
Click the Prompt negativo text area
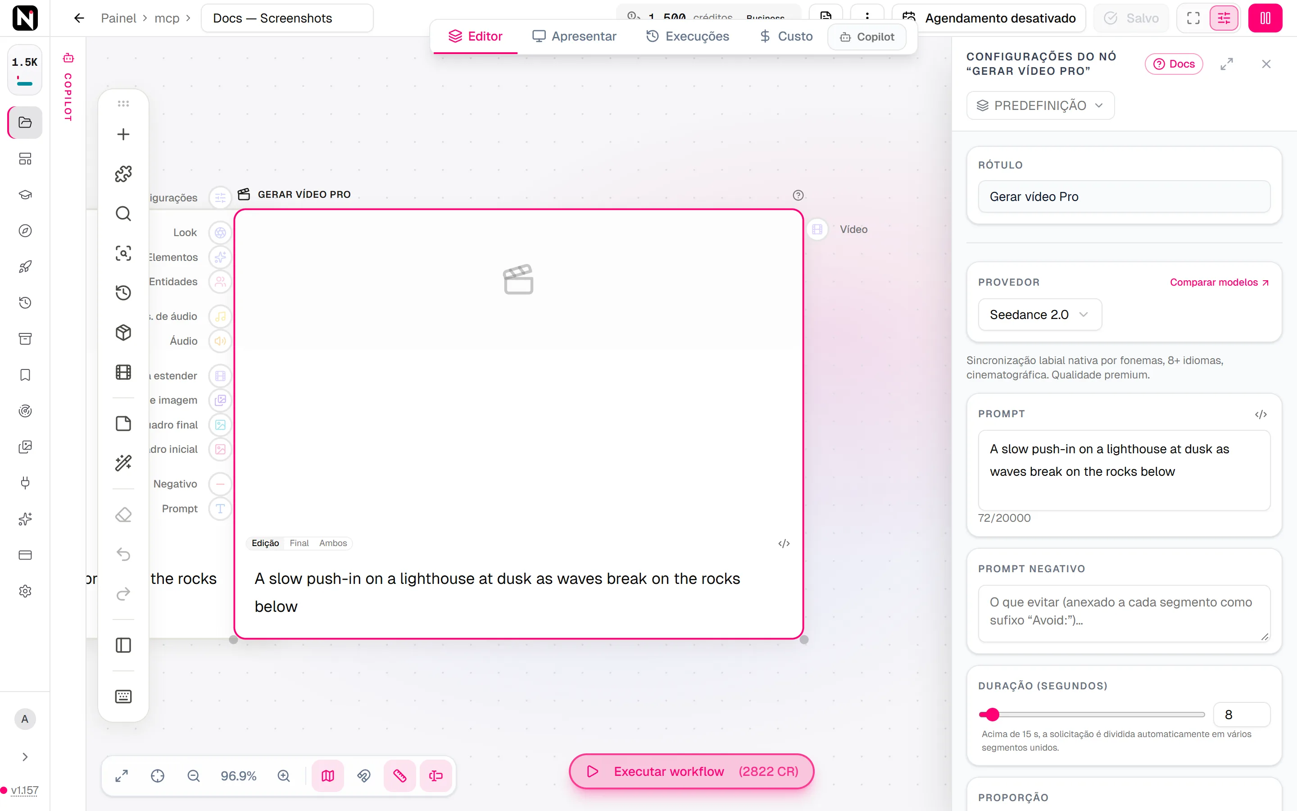(1124, 613)
